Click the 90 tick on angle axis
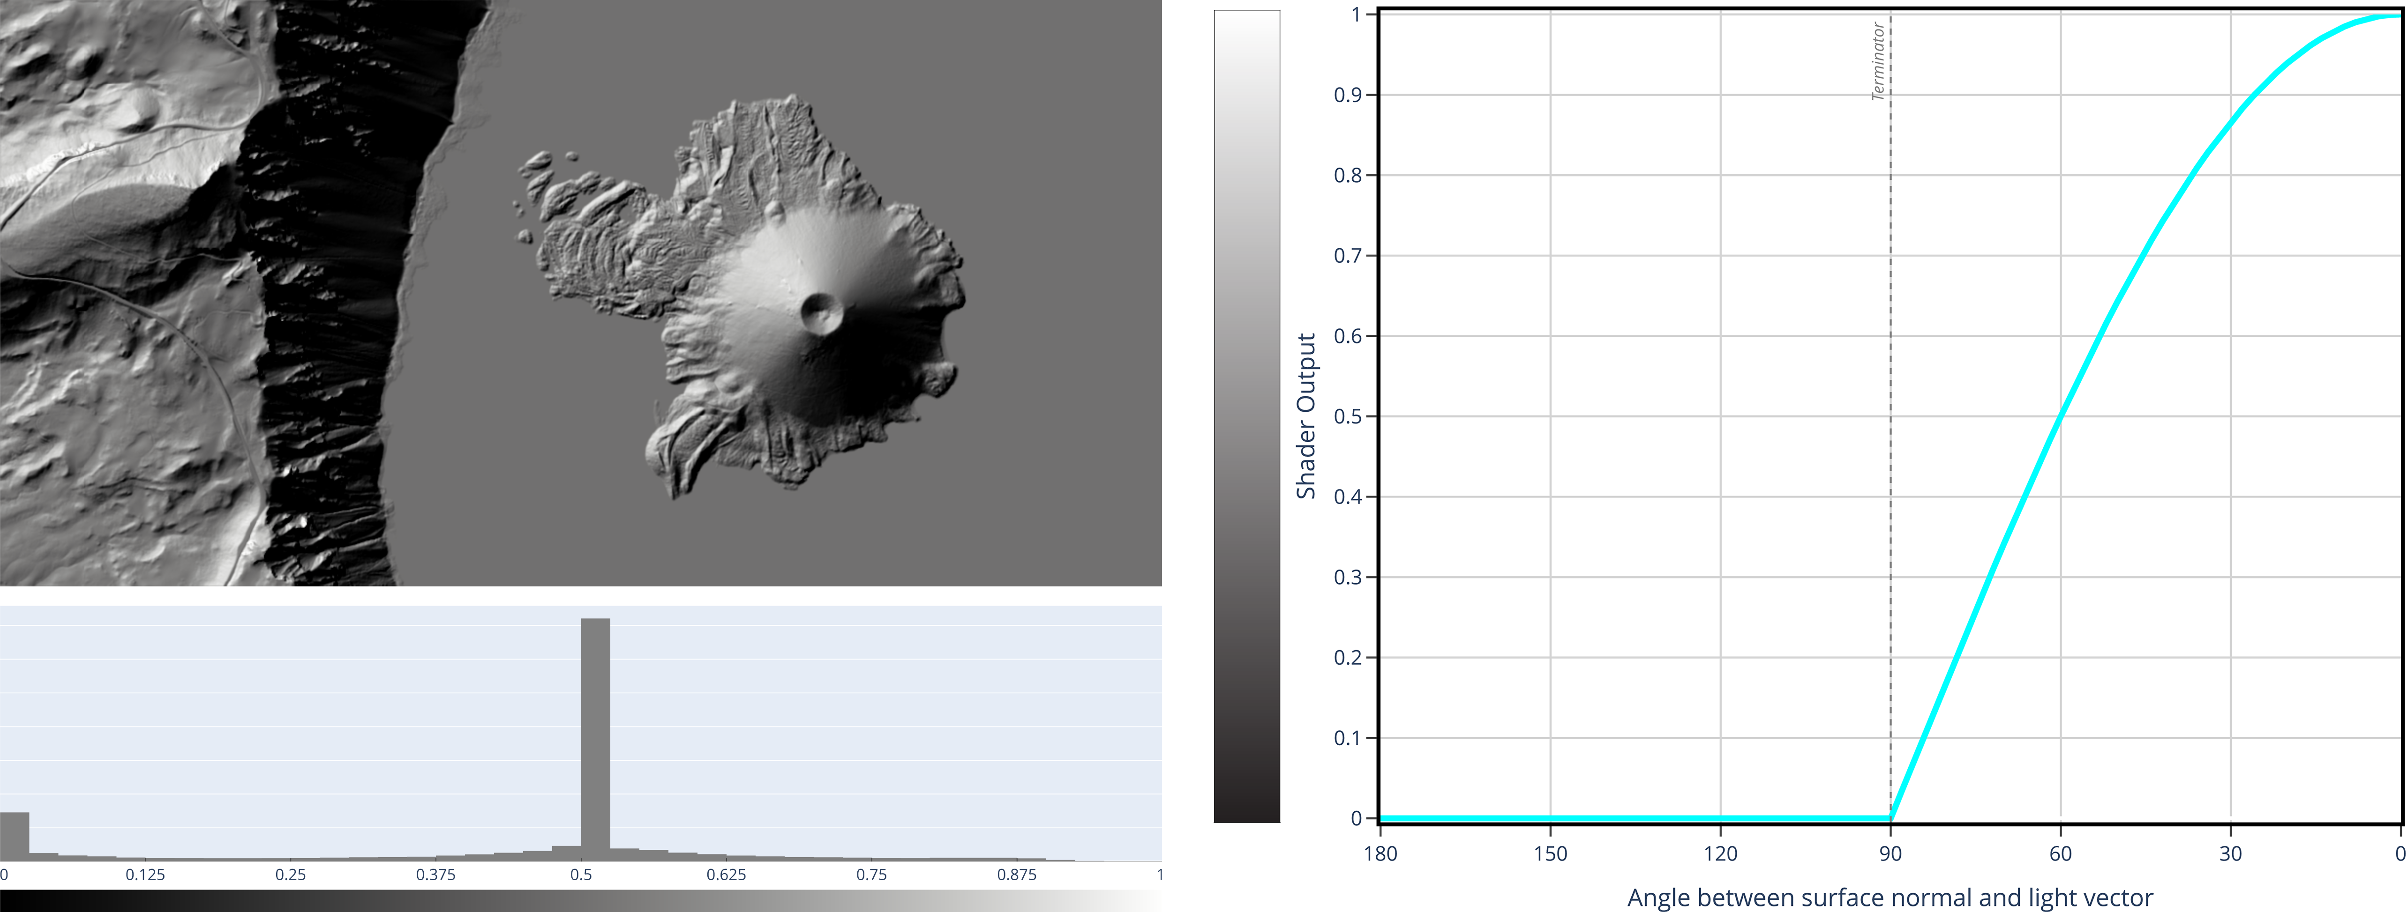 click(x=1890, y=853)
